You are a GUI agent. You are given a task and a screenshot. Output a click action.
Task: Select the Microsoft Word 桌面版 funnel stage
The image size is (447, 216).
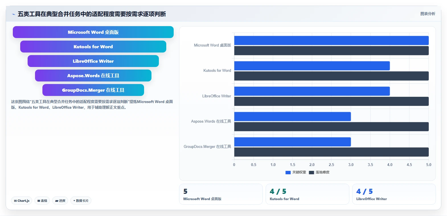(x=93, y=32)
